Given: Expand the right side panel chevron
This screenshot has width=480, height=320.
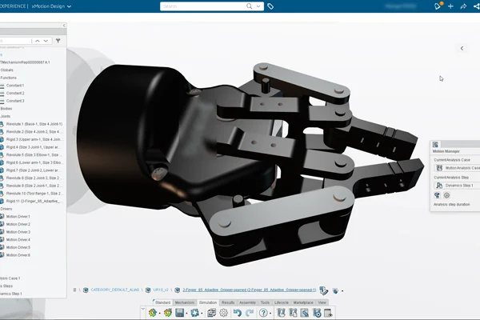Looking at the screenshot, I should click(x=462, y=48).
